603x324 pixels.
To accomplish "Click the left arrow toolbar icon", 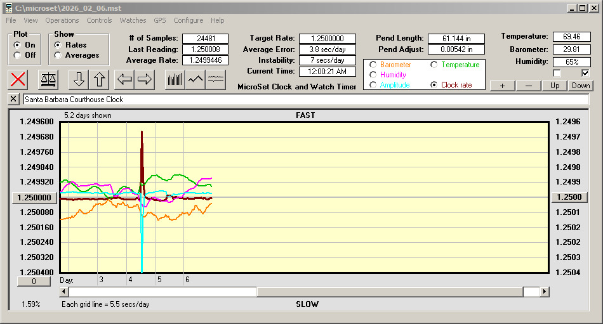I will tap(125, 79).
